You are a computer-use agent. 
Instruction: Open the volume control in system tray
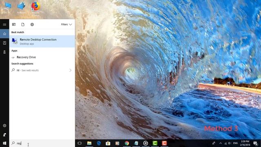pyautogui.click(x=230, y=143)
